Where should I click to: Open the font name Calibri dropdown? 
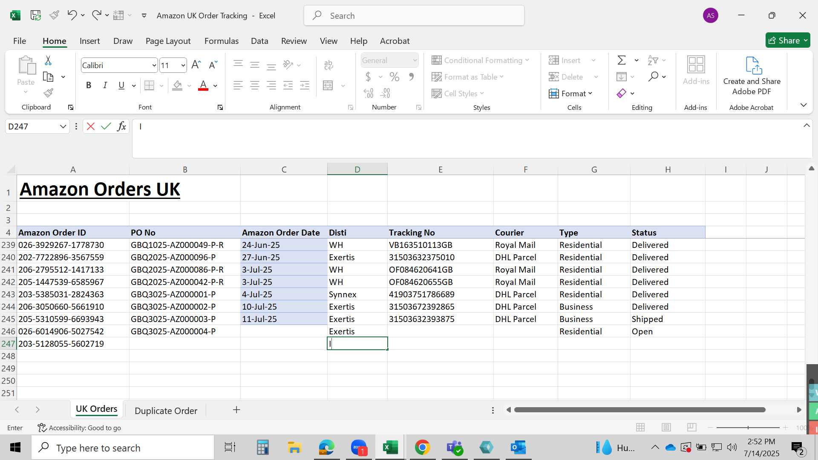click(154, 66)
